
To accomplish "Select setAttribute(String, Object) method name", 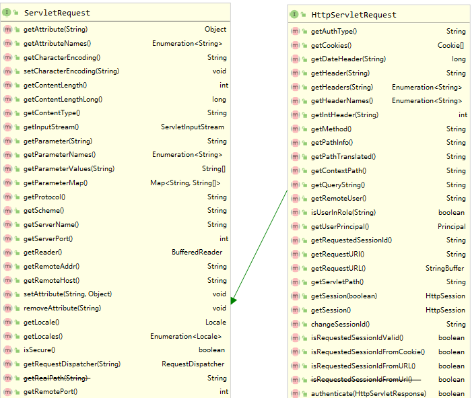I will [68, 294].
